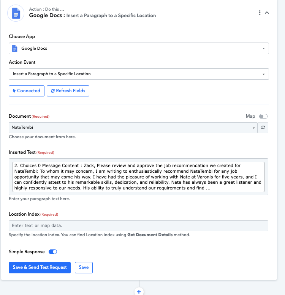Viewport: 285px width, 295px height.
Task: Click the Google Docs step icon in header
Action: pyautogui.click(x=16, y=13)
